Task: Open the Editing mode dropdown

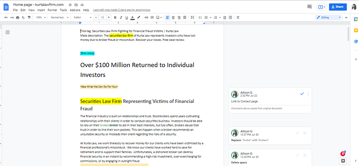Action: tap(329, 17)
